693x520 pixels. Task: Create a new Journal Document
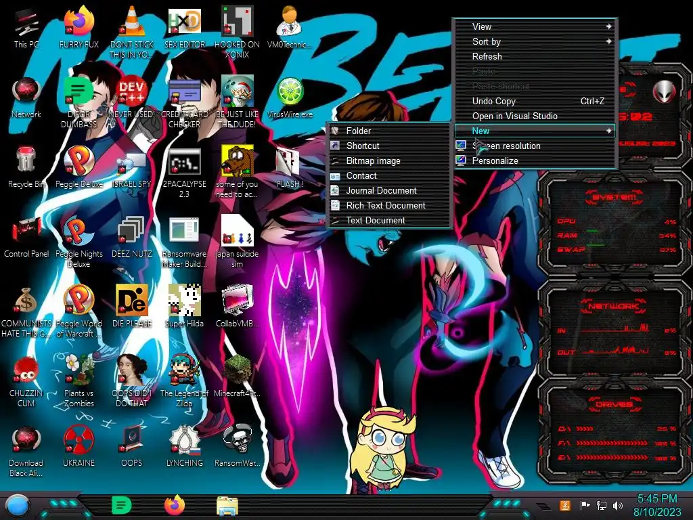[389, 190]
